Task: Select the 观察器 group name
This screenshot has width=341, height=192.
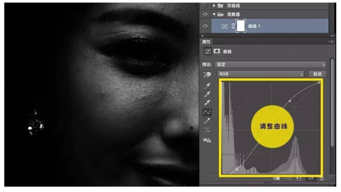Action: point(233,14)
